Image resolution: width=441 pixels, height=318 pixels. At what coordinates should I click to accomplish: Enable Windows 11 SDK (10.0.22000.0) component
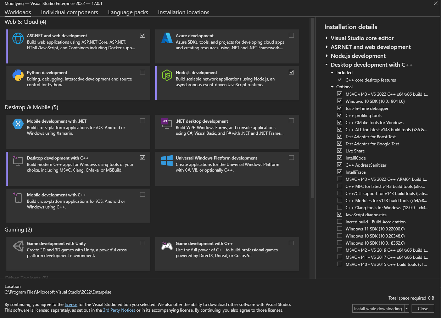[340, 229]
